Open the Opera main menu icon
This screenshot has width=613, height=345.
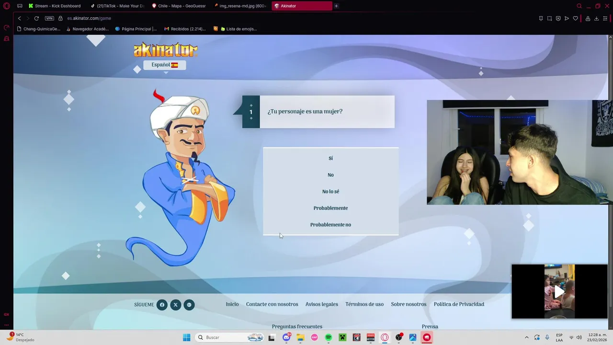click(x=7, y=6)
